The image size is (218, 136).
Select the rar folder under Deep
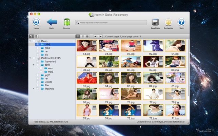46,51
